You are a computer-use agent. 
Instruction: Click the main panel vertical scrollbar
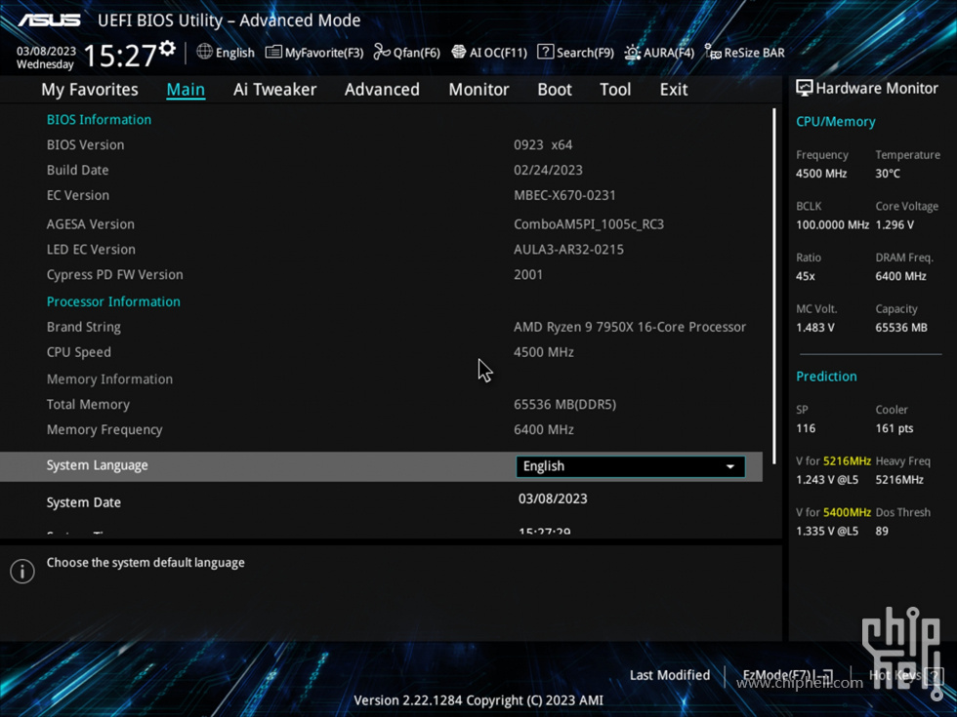click(773, 287)
